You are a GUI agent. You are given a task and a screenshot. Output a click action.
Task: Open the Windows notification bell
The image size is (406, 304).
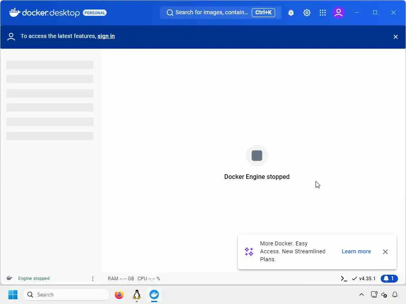click(x=395, y=294)
